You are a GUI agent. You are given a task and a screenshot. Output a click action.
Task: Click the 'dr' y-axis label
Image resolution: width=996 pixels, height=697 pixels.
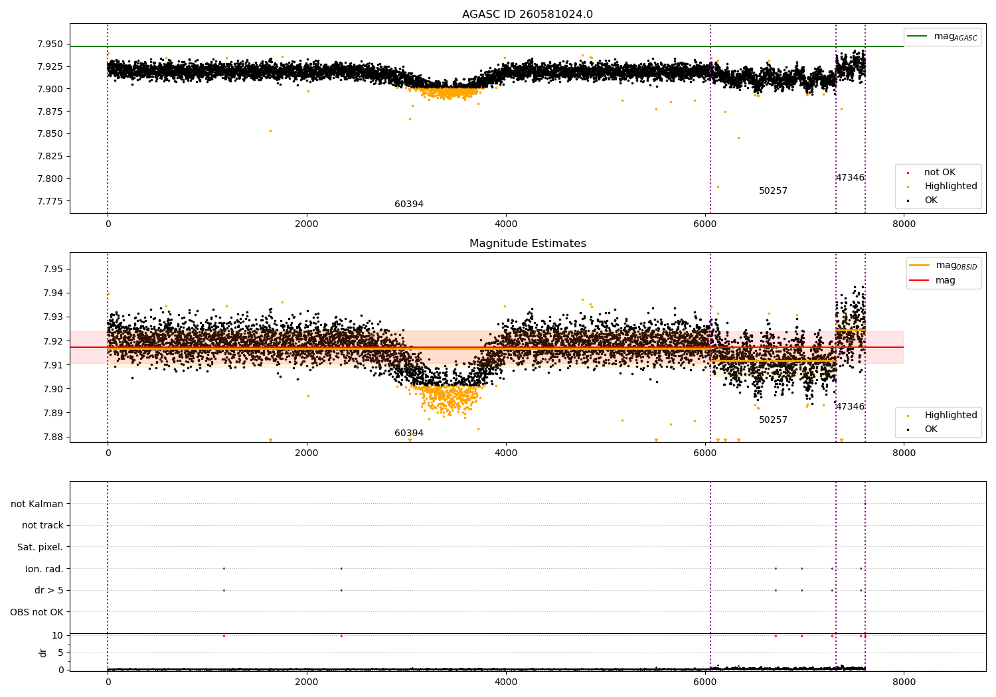point(43,653)
